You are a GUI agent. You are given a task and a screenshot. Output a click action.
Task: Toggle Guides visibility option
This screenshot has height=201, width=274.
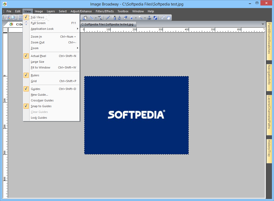(x=51, y=89)
